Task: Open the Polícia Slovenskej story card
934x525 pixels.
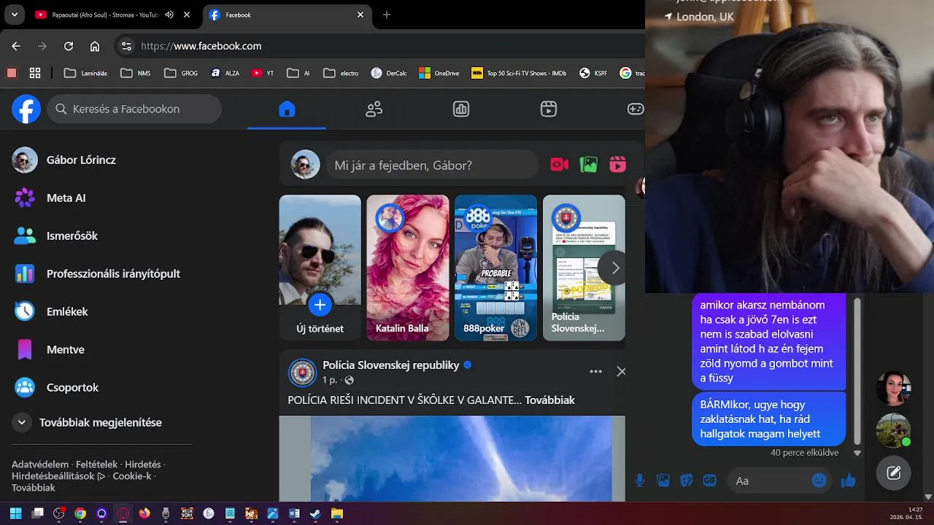Action: coord(584,268)
